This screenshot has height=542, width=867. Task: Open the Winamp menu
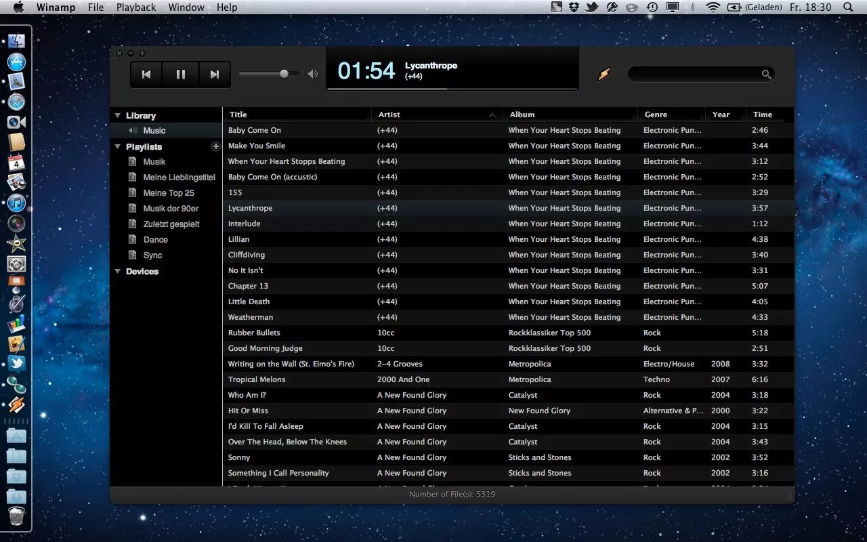point(56,7)
